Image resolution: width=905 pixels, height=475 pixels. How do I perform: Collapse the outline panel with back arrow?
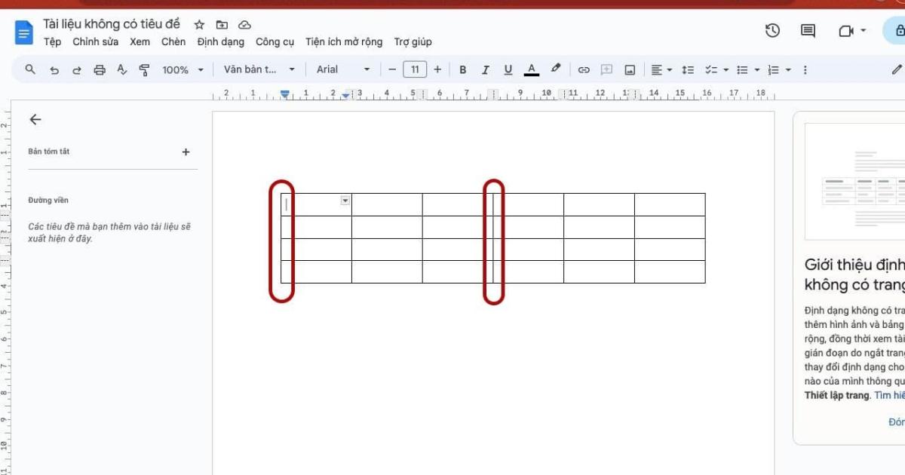(x=35, y=119)
